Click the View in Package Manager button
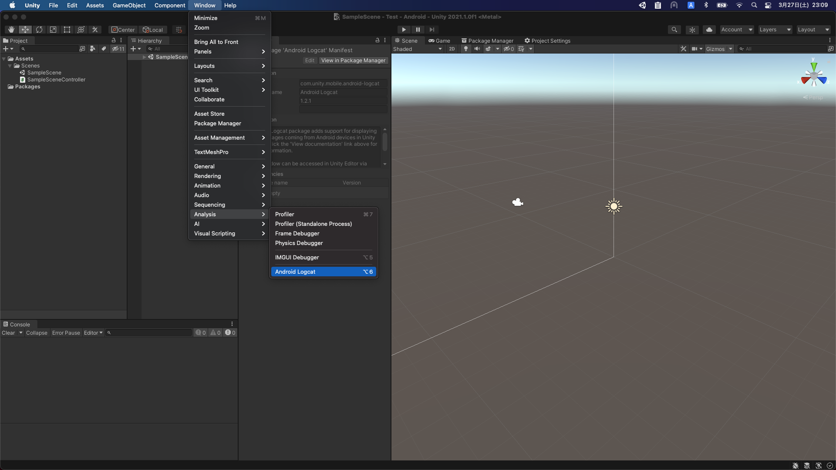The height and width of the screenshot is (470, 836). [x=353, y=60]
